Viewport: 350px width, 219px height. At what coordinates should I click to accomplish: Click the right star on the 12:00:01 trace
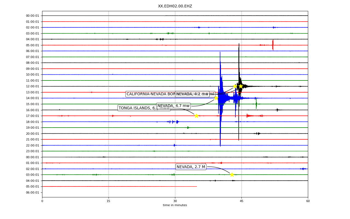pos(241,86)
